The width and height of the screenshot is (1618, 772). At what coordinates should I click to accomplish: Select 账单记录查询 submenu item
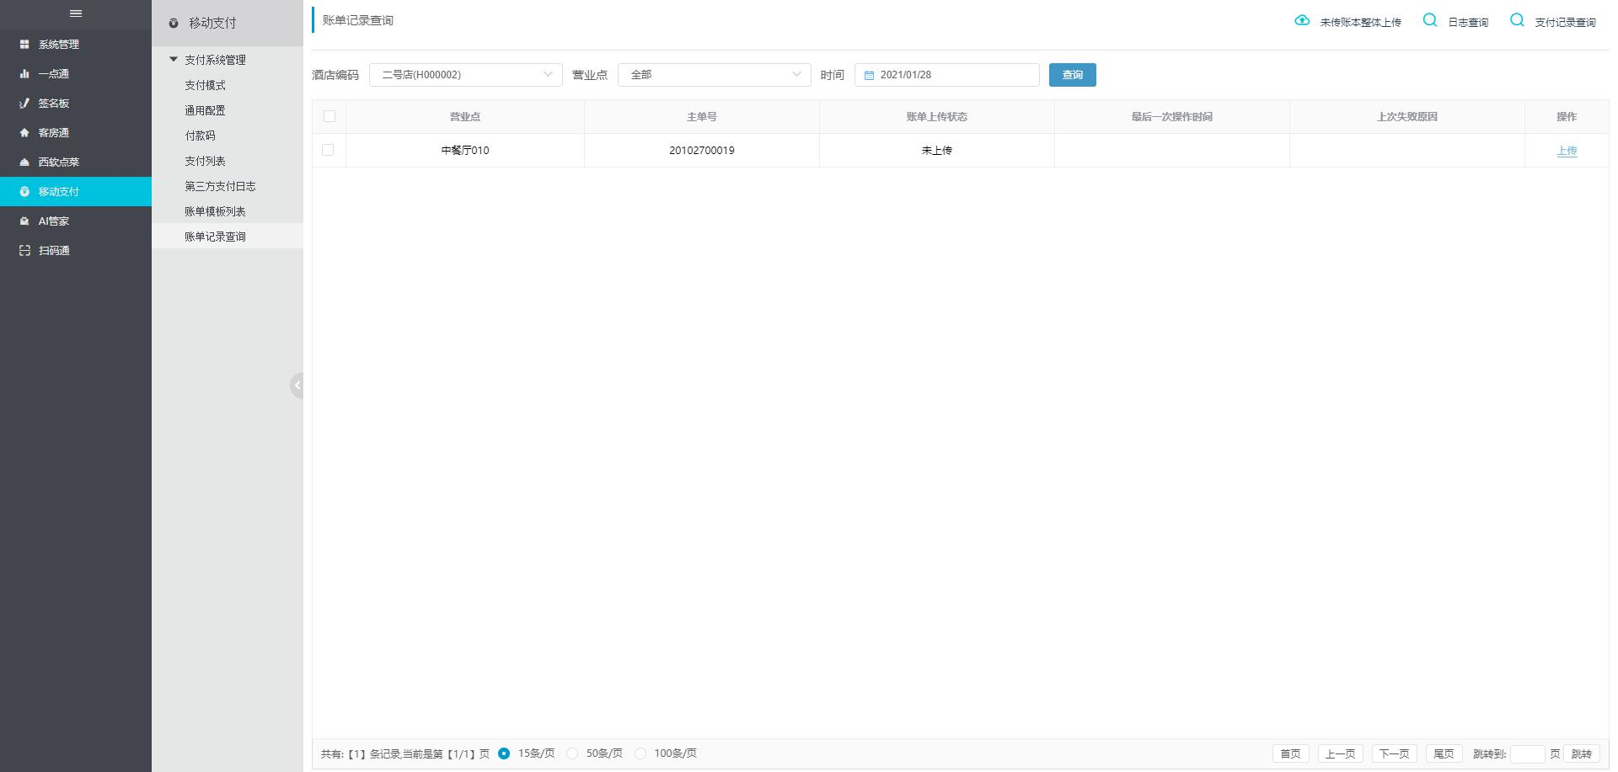(x=228, y=237)
